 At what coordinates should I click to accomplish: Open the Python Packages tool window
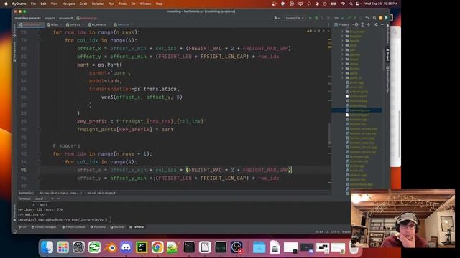pos(44,227)
